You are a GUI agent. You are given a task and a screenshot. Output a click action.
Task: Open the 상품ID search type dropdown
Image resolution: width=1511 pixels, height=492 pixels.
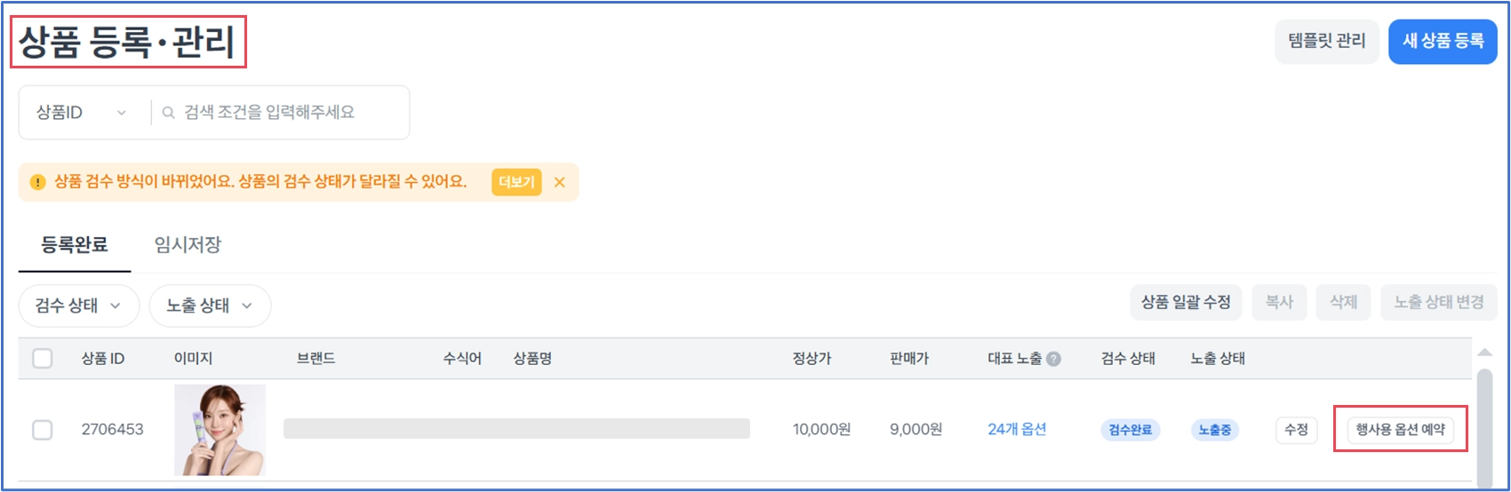pos(81,113)
